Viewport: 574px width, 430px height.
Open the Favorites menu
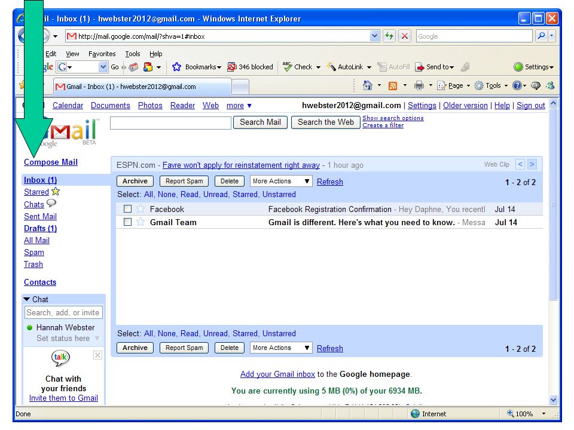tap(102, 54)
